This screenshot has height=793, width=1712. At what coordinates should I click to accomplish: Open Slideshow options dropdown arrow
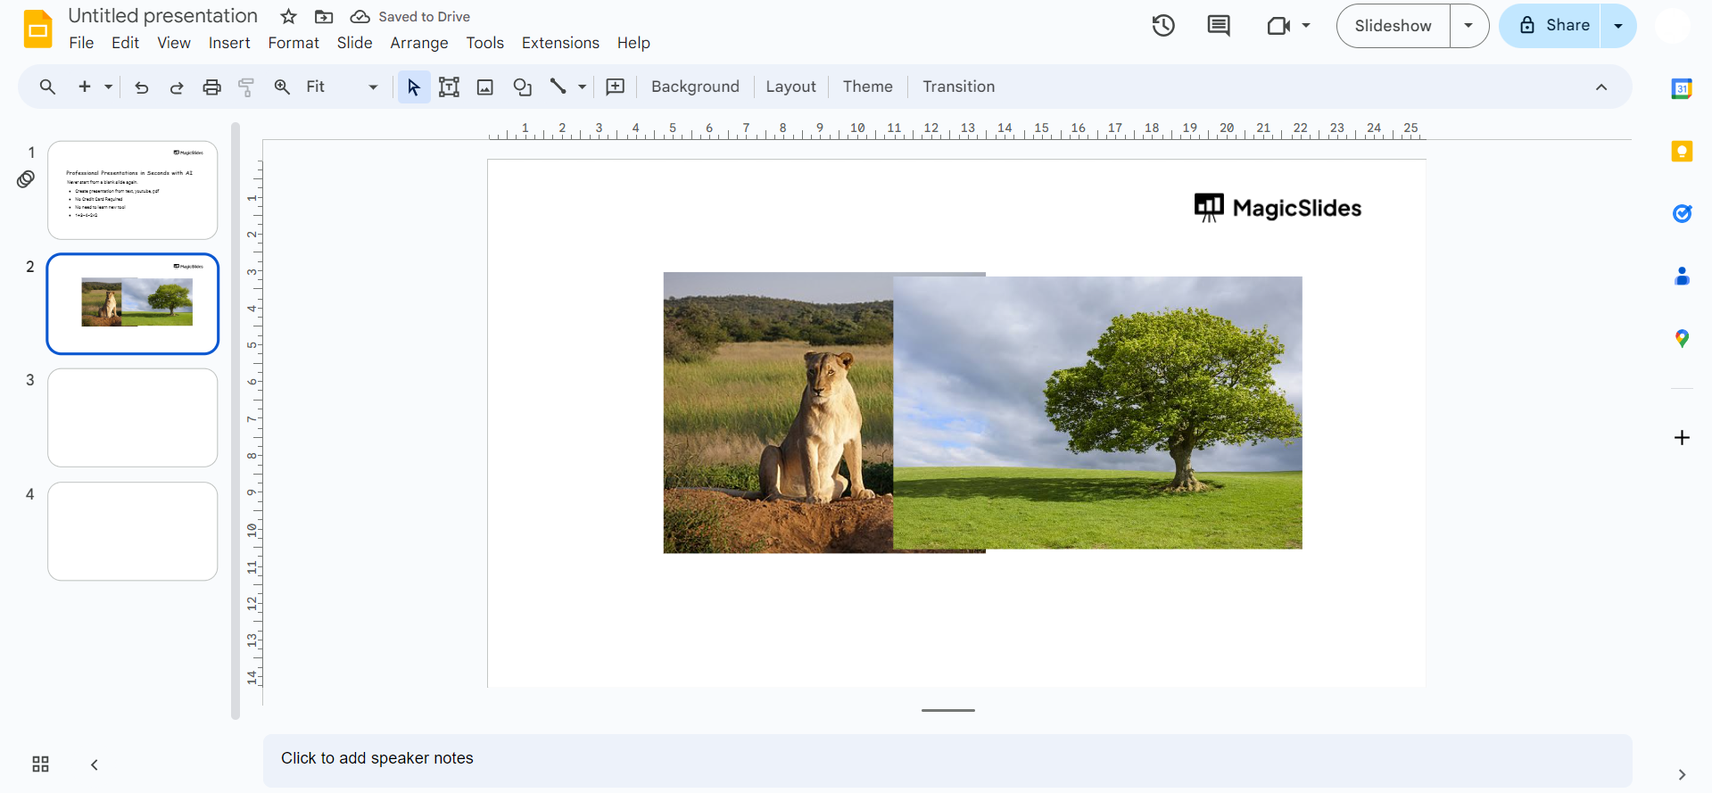[x=1468, y=26]
